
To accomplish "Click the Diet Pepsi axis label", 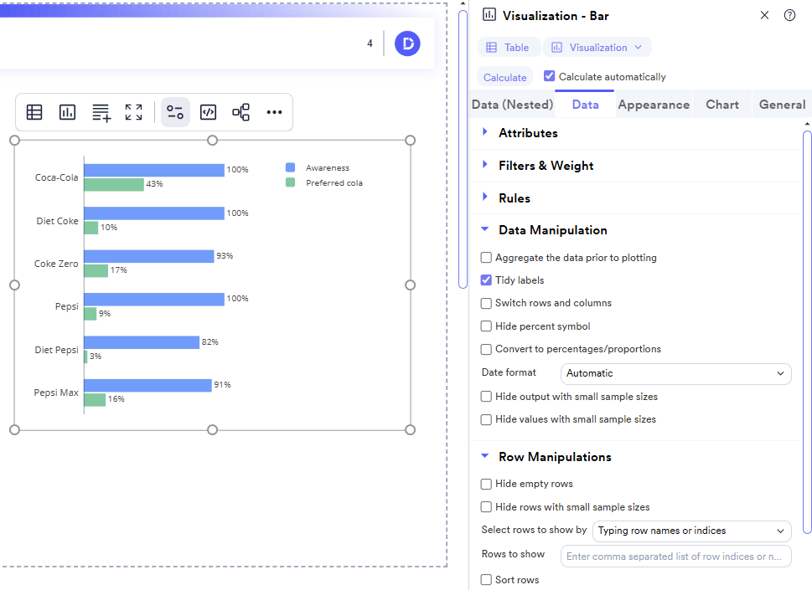I will click(56, 350).
